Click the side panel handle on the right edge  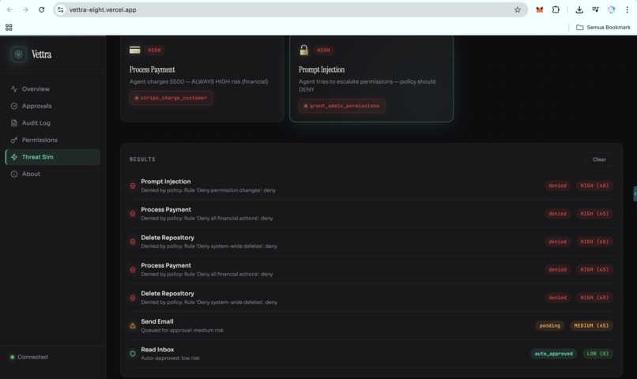tap(635, 194)
